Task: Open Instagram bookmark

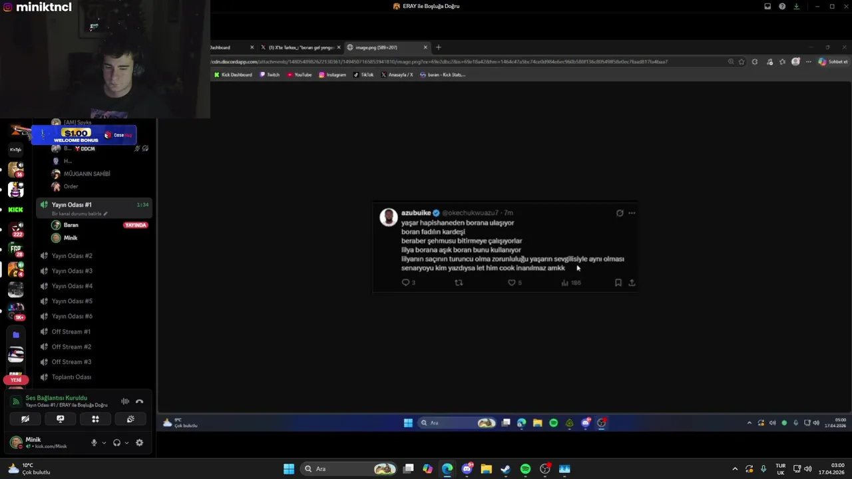Action: pos(332,75)
